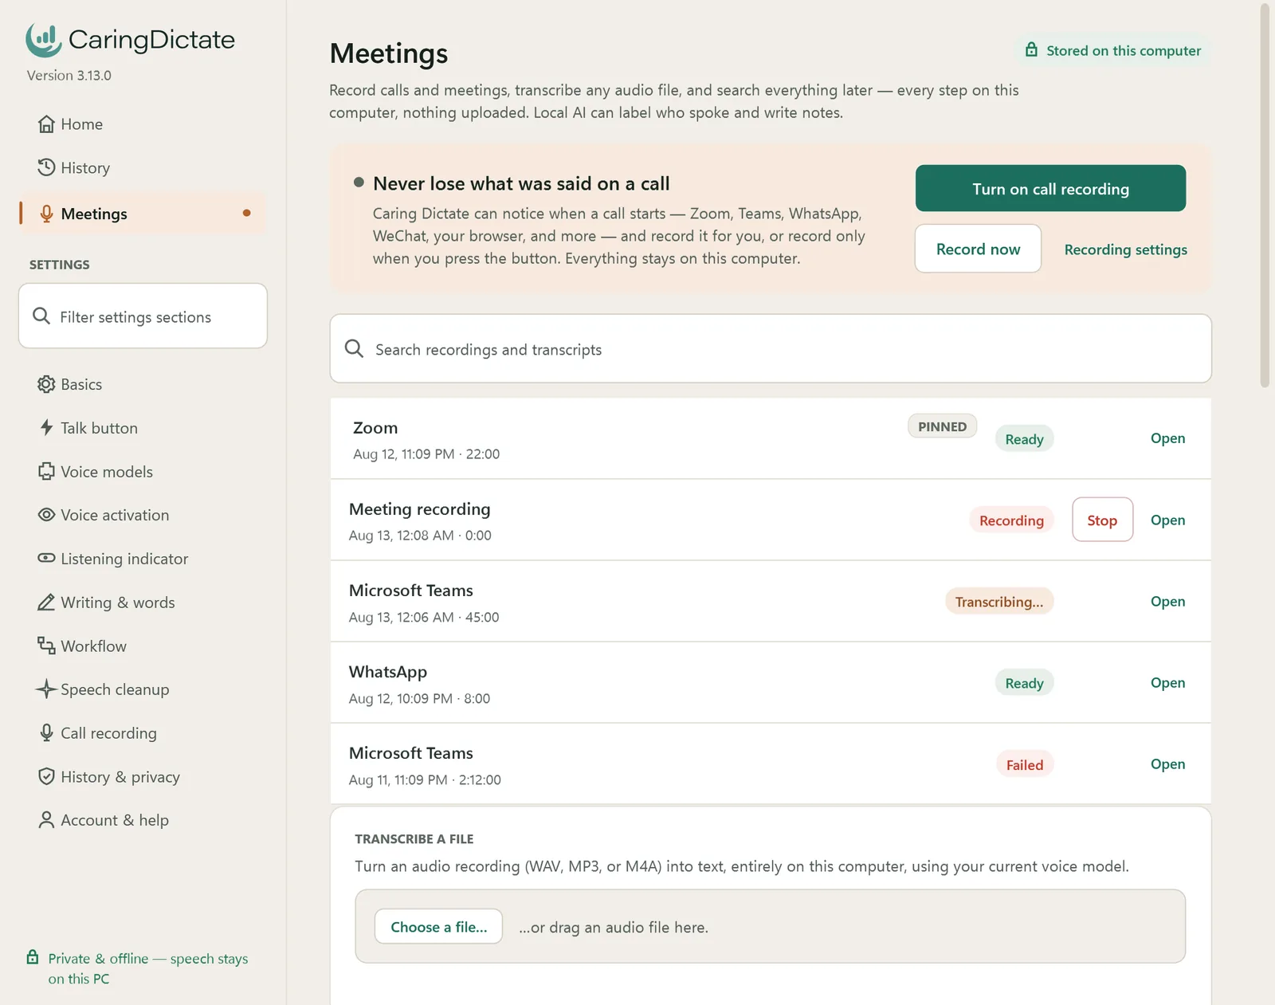The height and width of the screenshot is (1005, 1275).
Task: Click the Version 3.13.0 text
Action: click(x=69, y=75)
